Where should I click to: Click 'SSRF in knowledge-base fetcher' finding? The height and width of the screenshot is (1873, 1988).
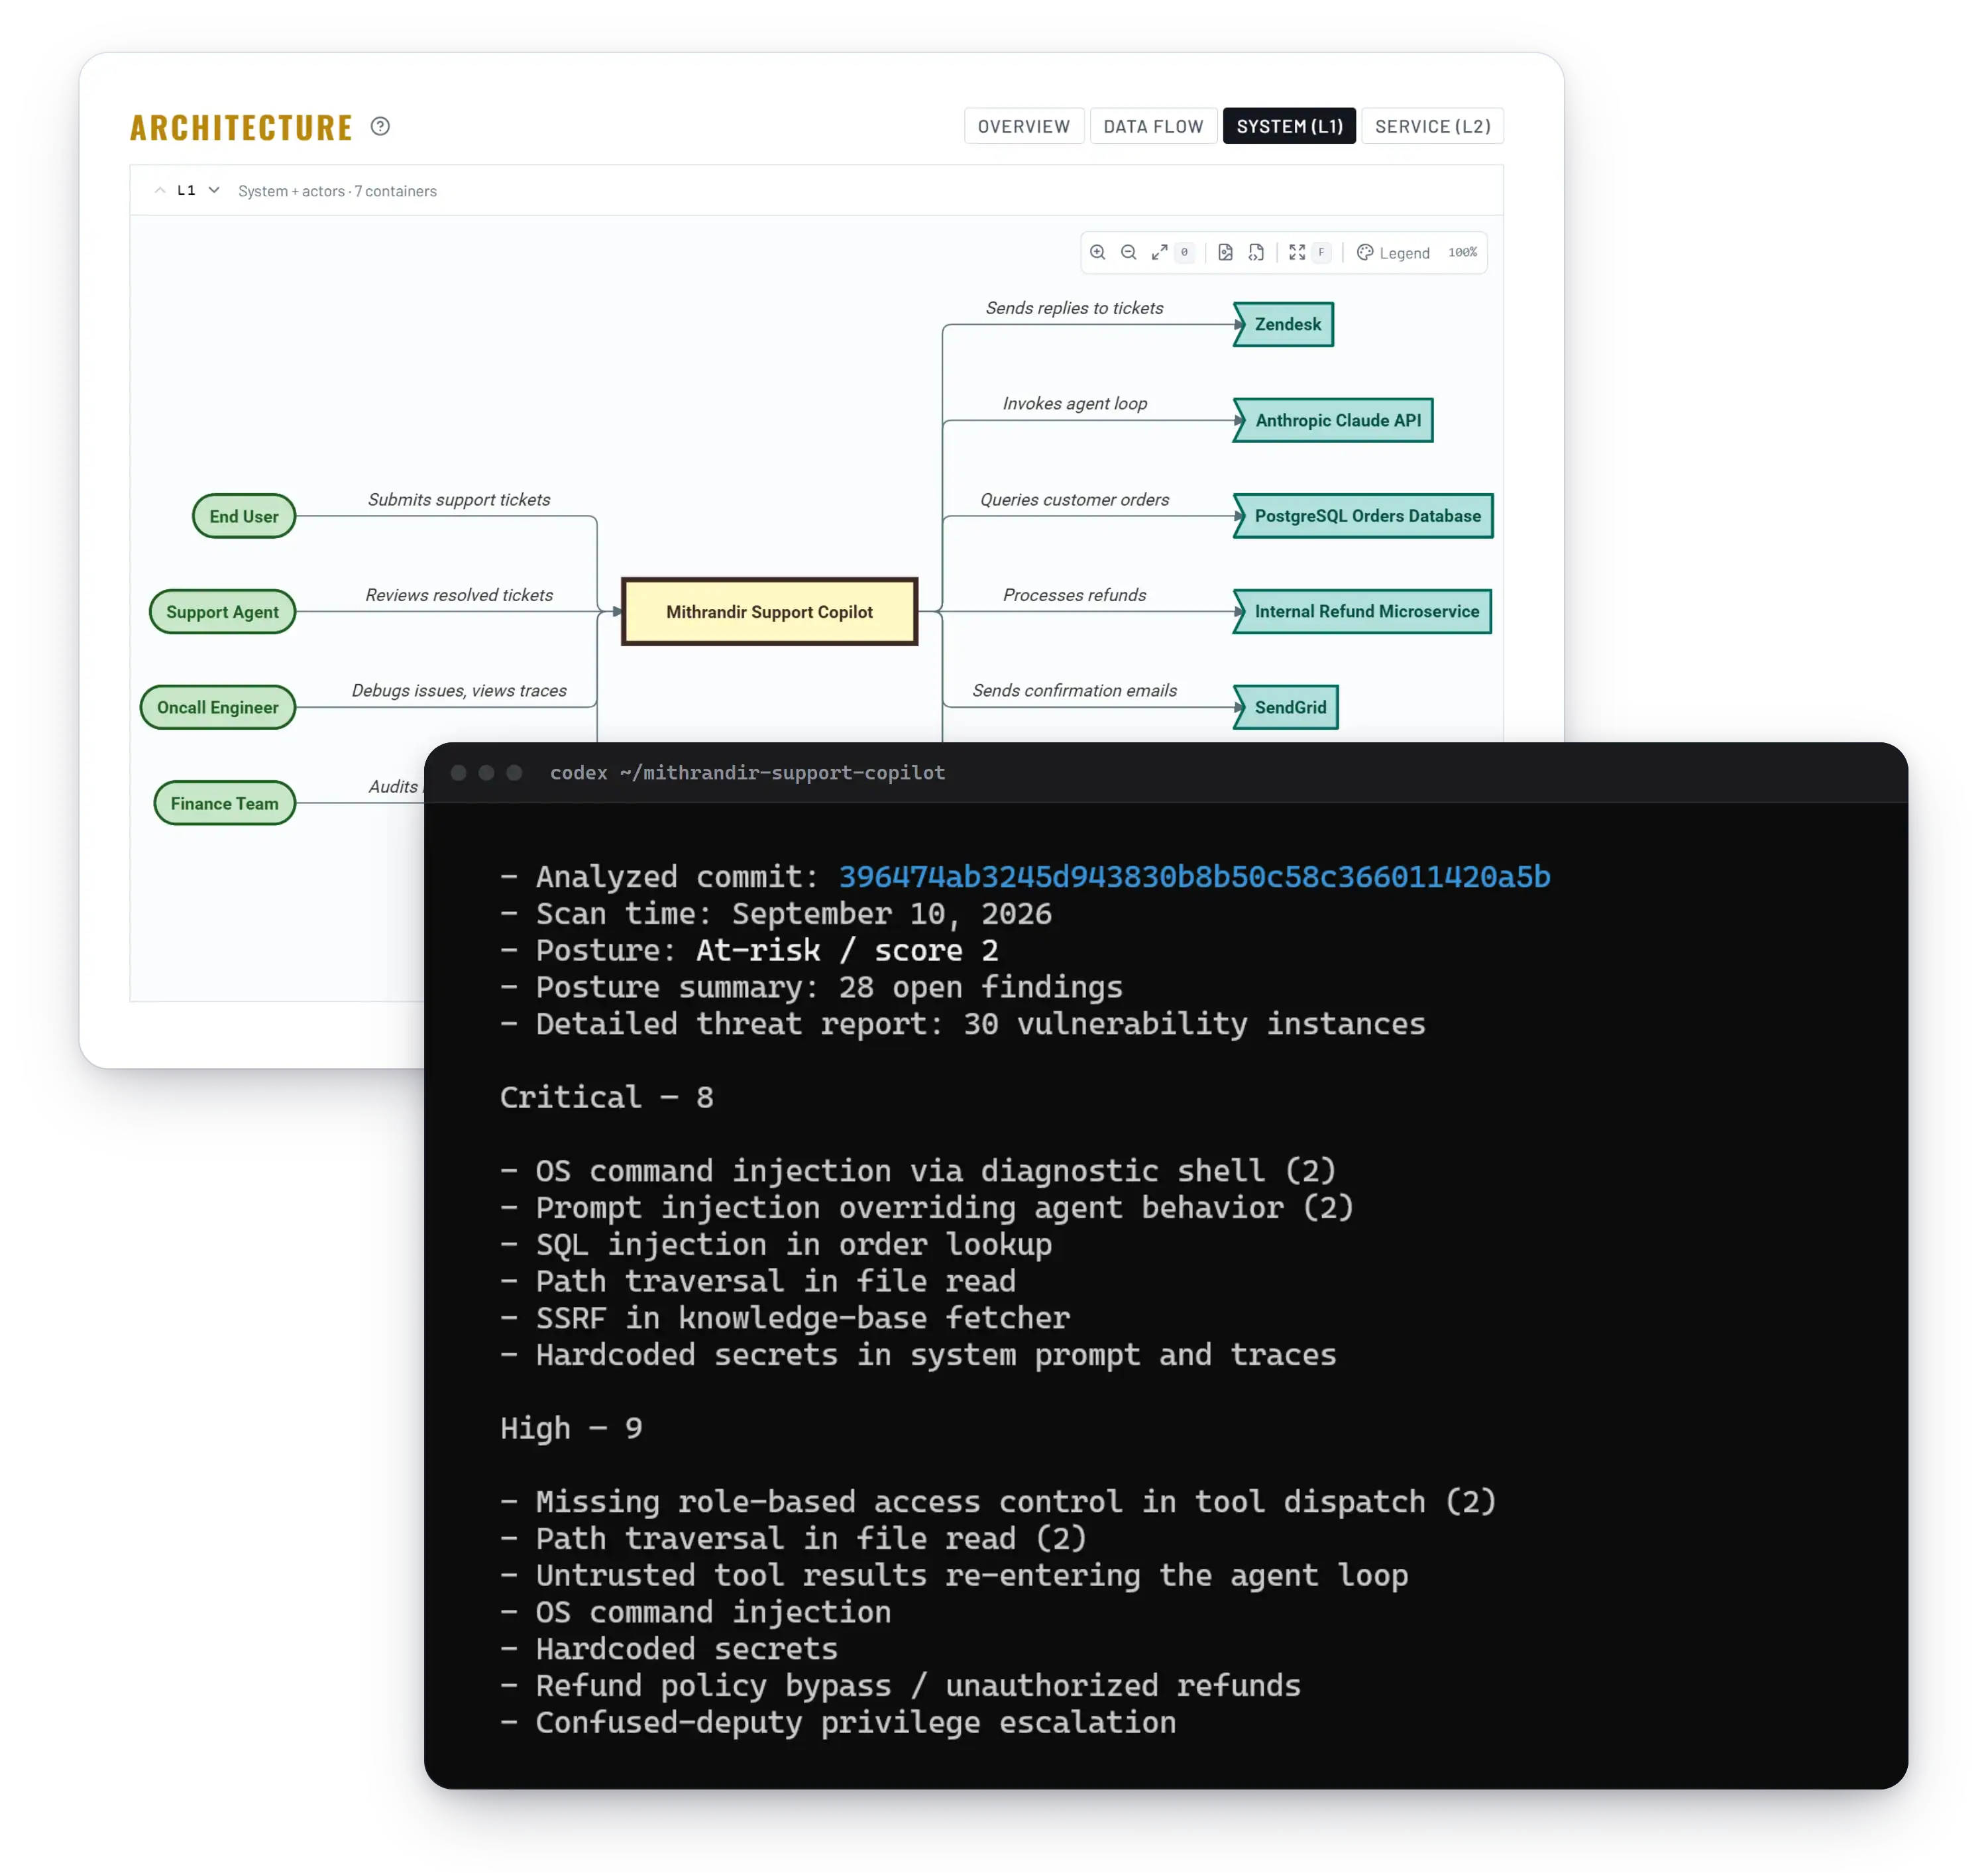pos(785,1318)
